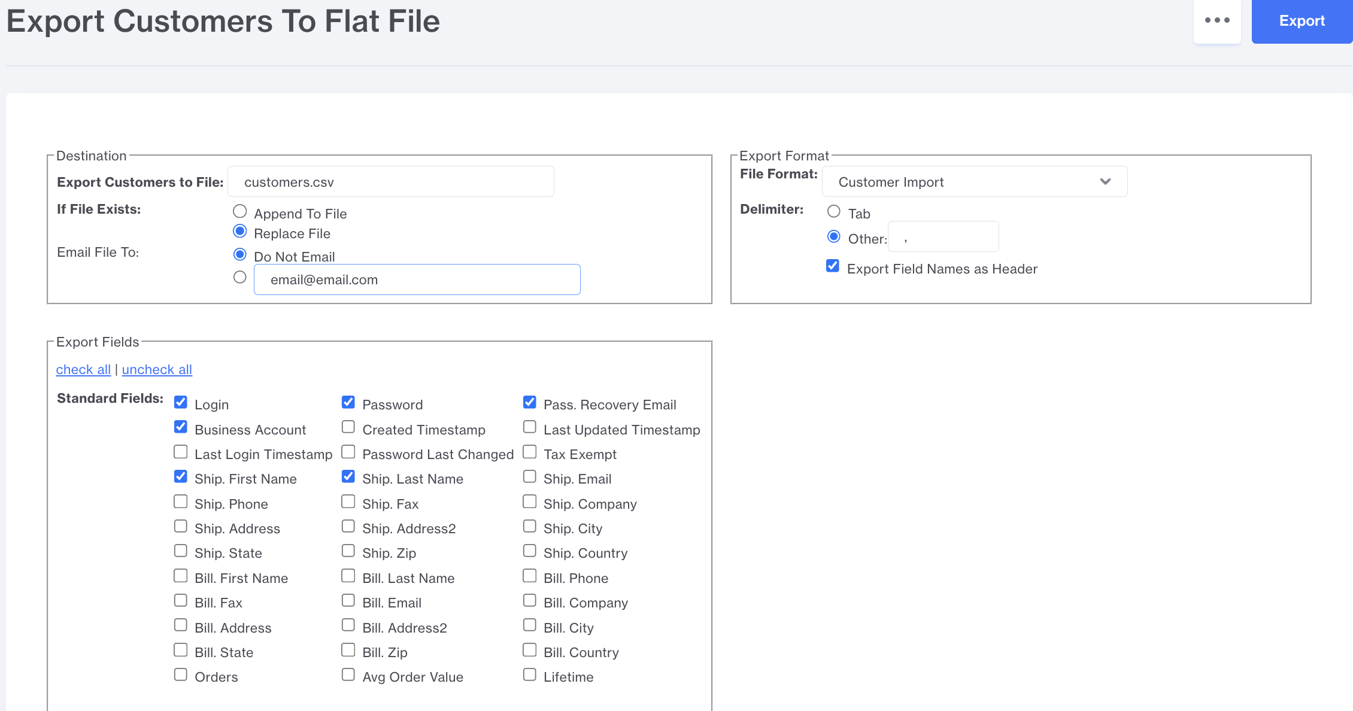Check the Orders checkbox
Viewport: 1353px width, 711px height.
[180, 674]
